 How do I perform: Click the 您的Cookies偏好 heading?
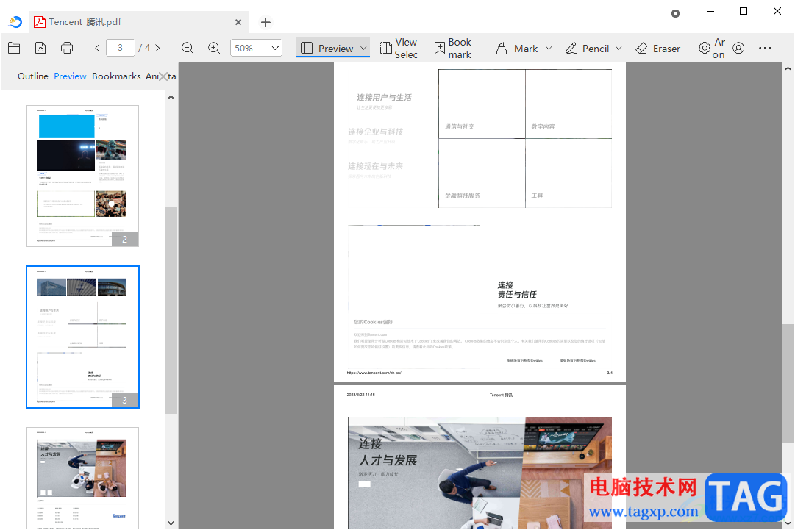click(x=373, y=322)
